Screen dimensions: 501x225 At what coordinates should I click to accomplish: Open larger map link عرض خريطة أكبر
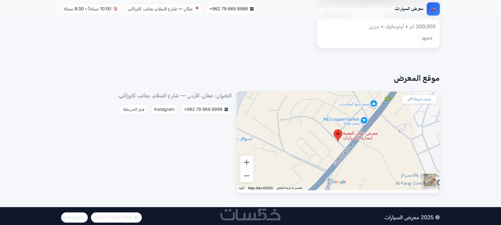click(419, 99)
